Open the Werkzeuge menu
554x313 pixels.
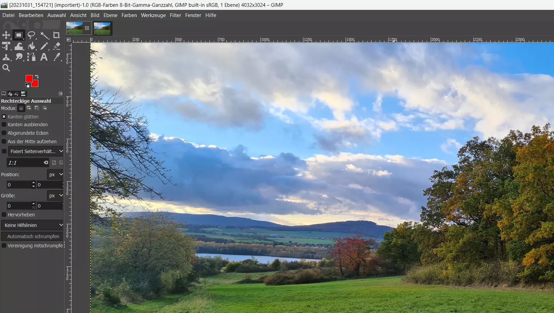153,15
